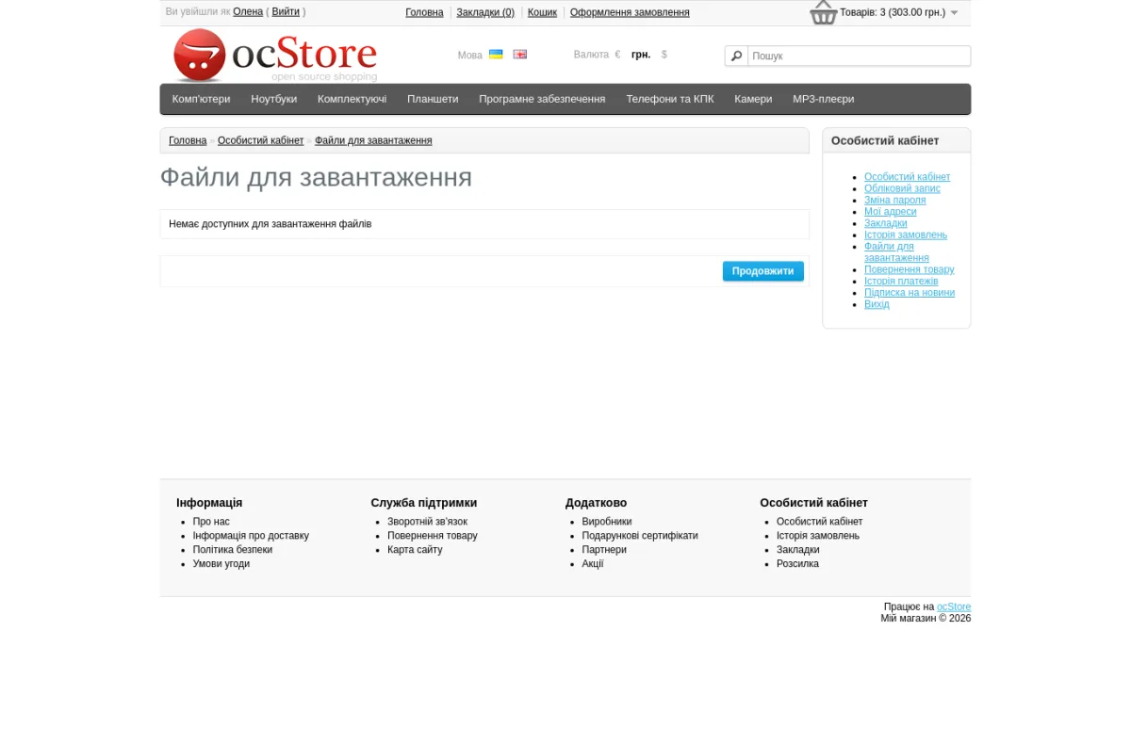This screenshot has height=744, width=1131.
Task: Click Особистий кабінет in the breadcrumb
Action: pyautogui.click(x=260, y=140)
